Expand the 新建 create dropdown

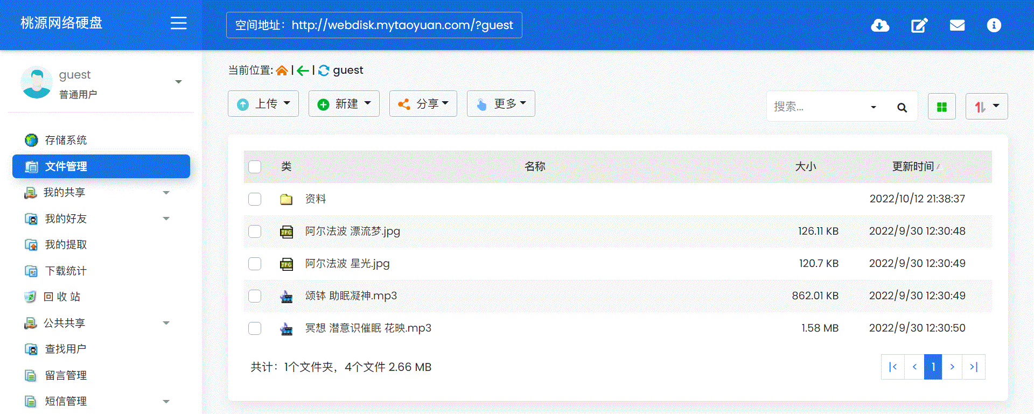coord(344,104)
